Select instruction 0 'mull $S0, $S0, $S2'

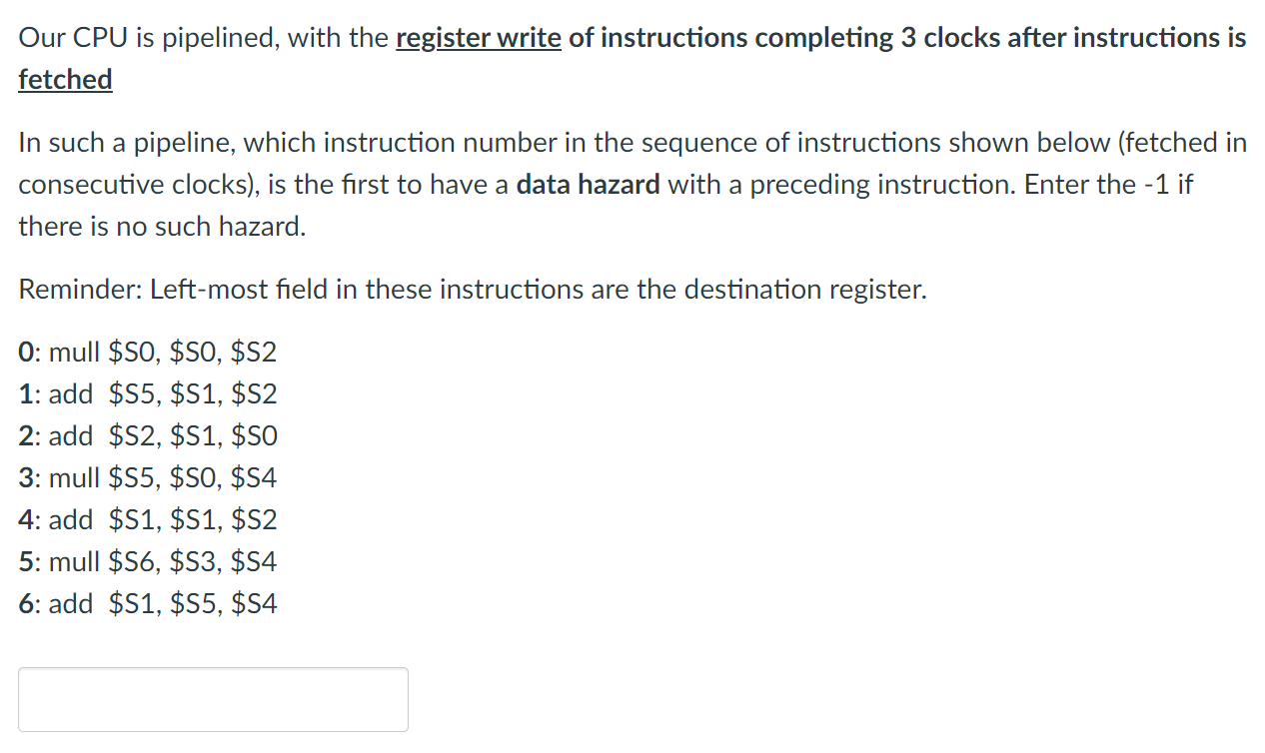pos(148,352)
